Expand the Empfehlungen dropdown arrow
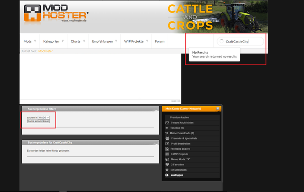Image resolution: width=304 pixels, height=192 pixels. click(116, 41)
